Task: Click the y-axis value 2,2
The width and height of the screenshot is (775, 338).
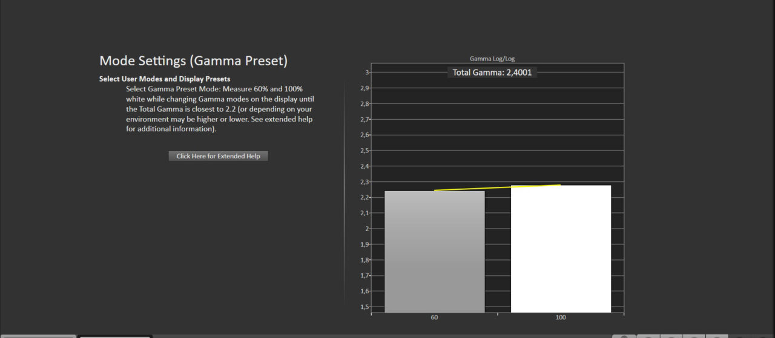Action: point(364,198)
